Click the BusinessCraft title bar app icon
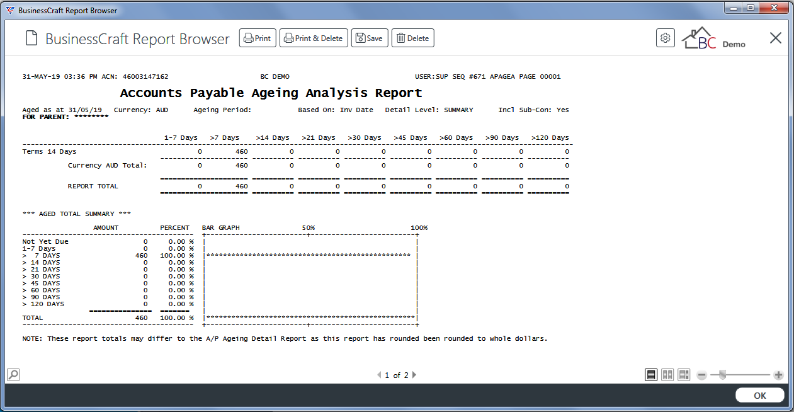This screenshot has height=412, width=794. click(x=9, y=11)
